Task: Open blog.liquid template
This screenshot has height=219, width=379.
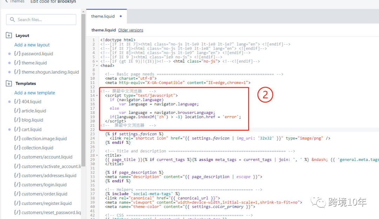Action: click(x=32, y=120)
